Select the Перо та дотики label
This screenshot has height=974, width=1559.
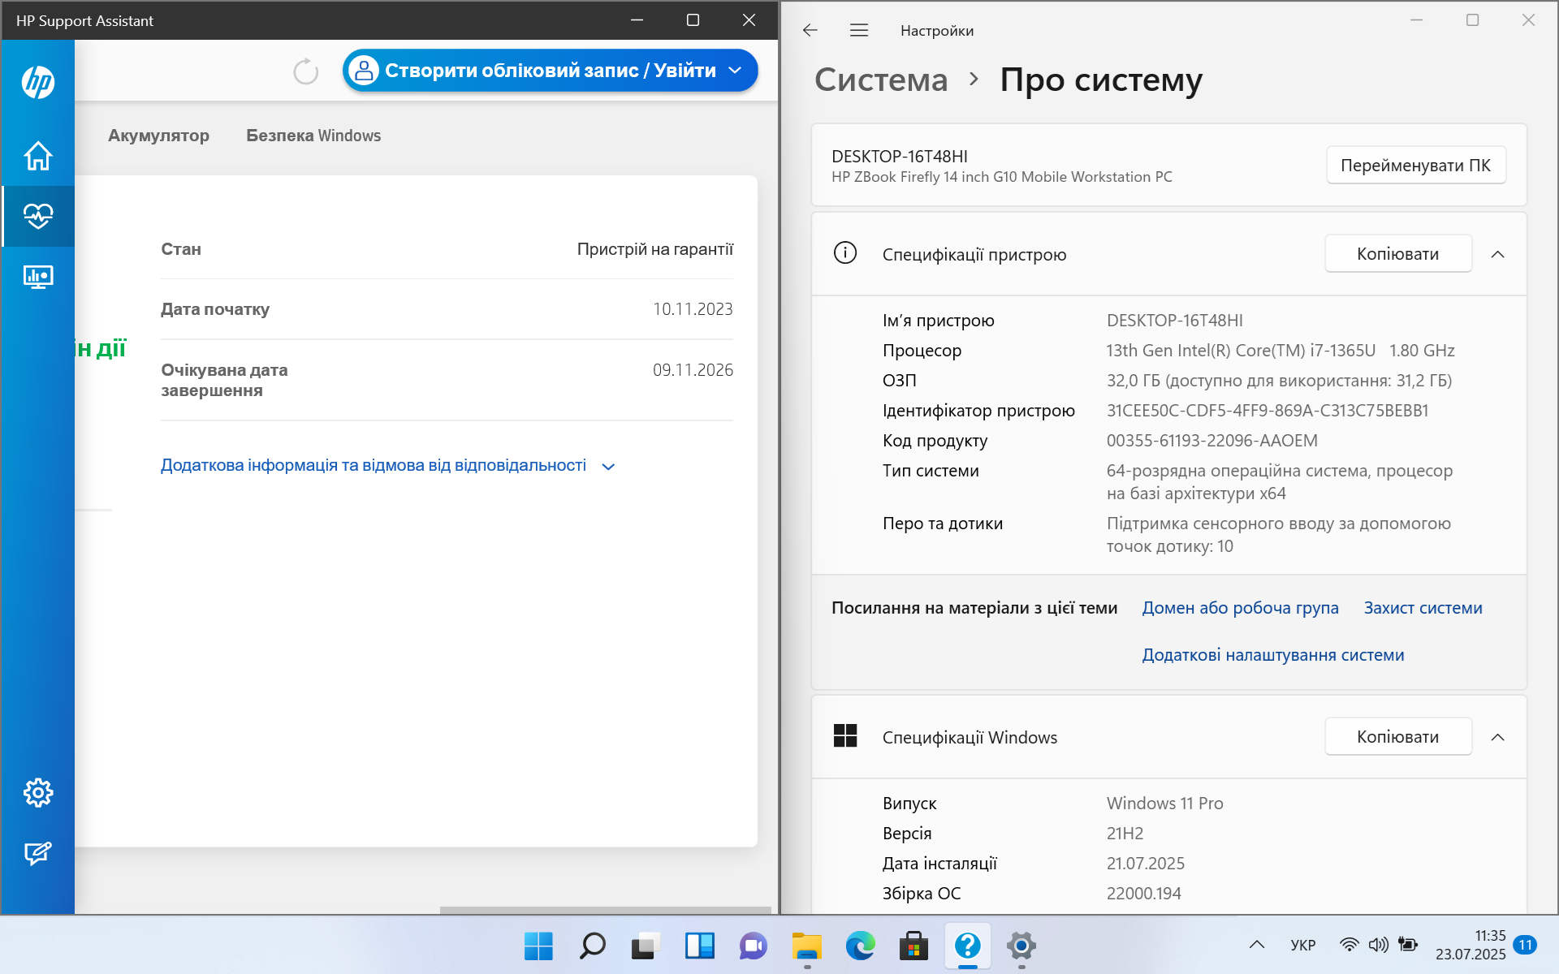coord(942,524)
